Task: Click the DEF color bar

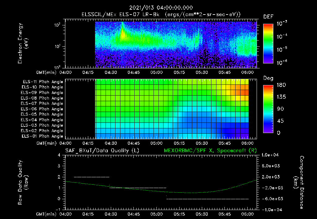Action: pos(268,43)
